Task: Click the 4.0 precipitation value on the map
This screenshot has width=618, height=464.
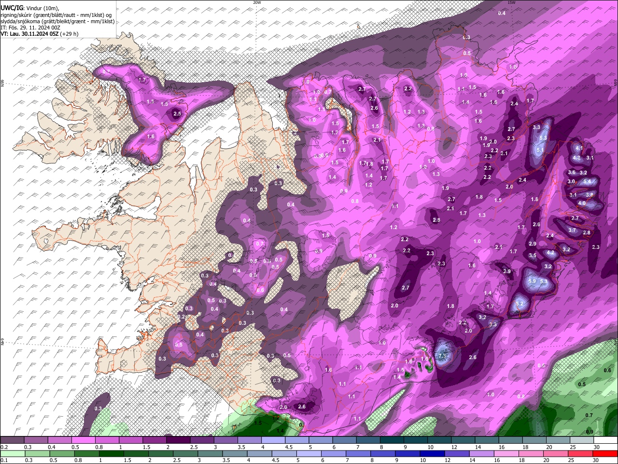Action: [581, 203]
